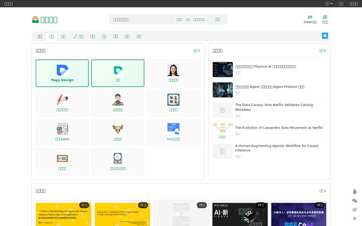Click the token swap arrows icon

pyautogui.click(x=310, y=17)
